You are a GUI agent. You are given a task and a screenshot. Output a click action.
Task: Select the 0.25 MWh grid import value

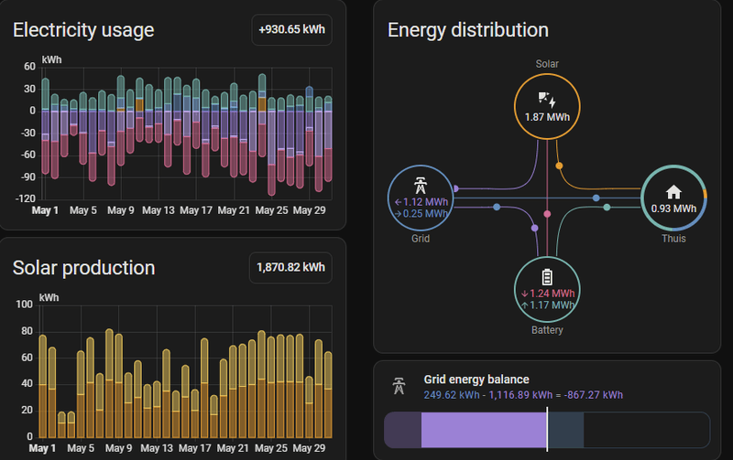point(425,214)
